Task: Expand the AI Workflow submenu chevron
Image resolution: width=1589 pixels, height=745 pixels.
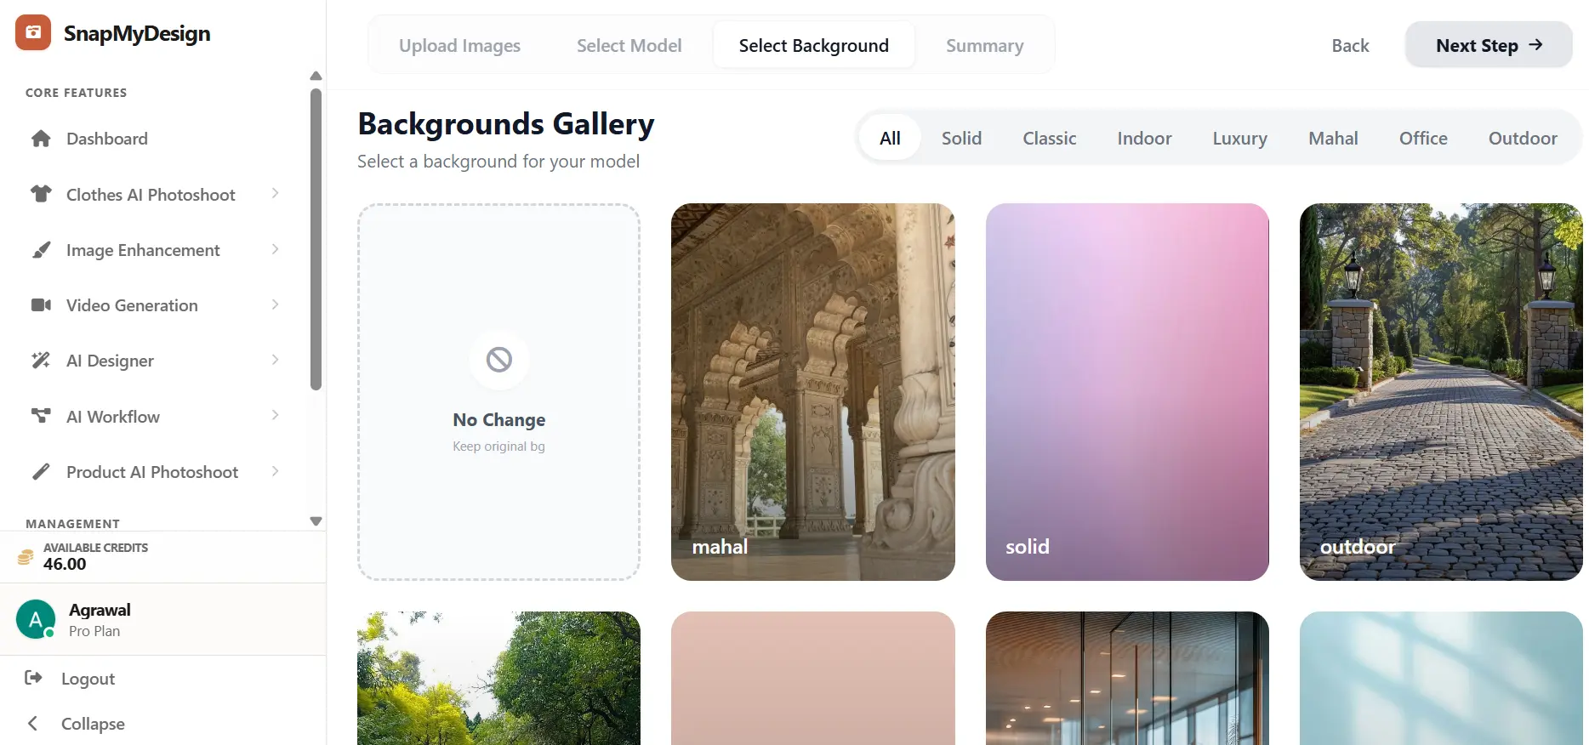Action: (x=275, y=415)
